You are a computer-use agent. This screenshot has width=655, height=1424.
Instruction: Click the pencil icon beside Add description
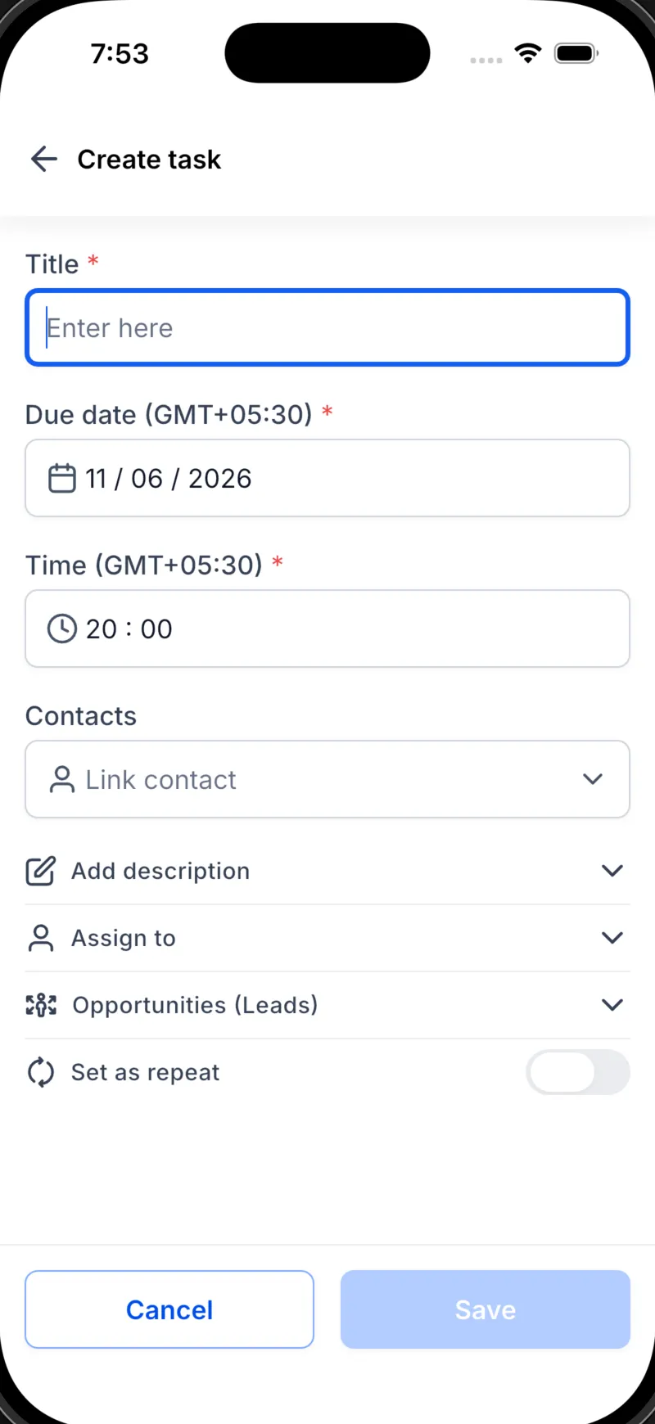tap(41, 871)
